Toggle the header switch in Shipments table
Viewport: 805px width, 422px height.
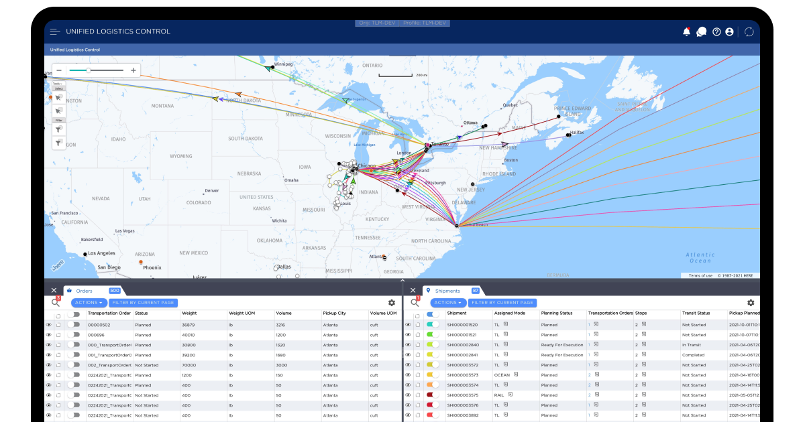[x=433, y=314]
